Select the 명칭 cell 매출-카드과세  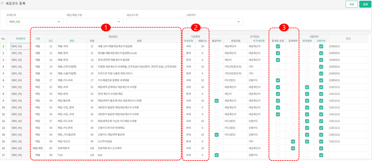72,80
